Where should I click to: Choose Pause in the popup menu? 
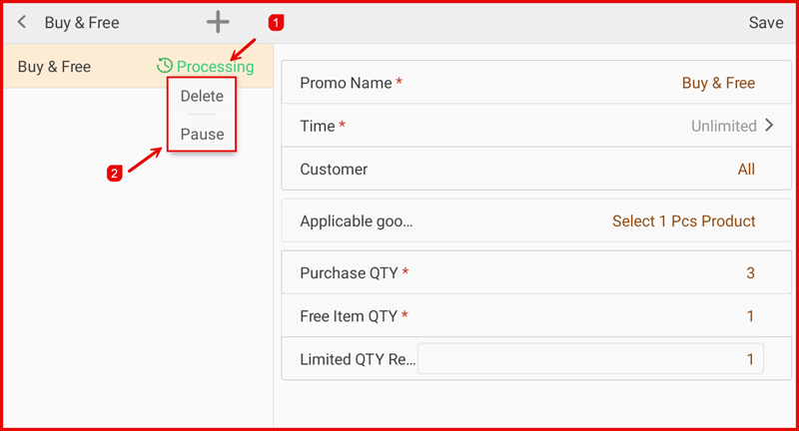(202, 134)
